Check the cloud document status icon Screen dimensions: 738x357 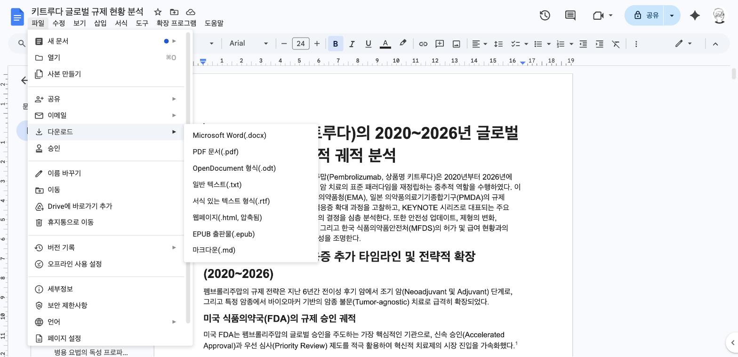pyautogui.click(x=191, y=12)
